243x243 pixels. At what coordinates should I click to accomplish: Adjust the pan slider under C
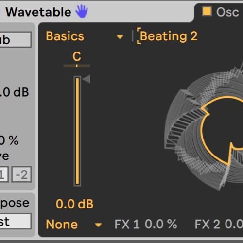point(77,66)
